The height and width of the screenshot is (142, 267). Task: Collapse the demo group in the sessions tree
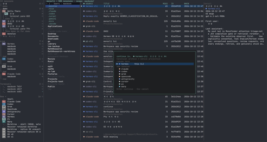point(5,9)
